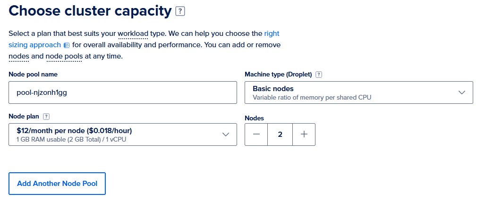
Task: Click the right sizing approach link
Action: (x=144, y=39)
